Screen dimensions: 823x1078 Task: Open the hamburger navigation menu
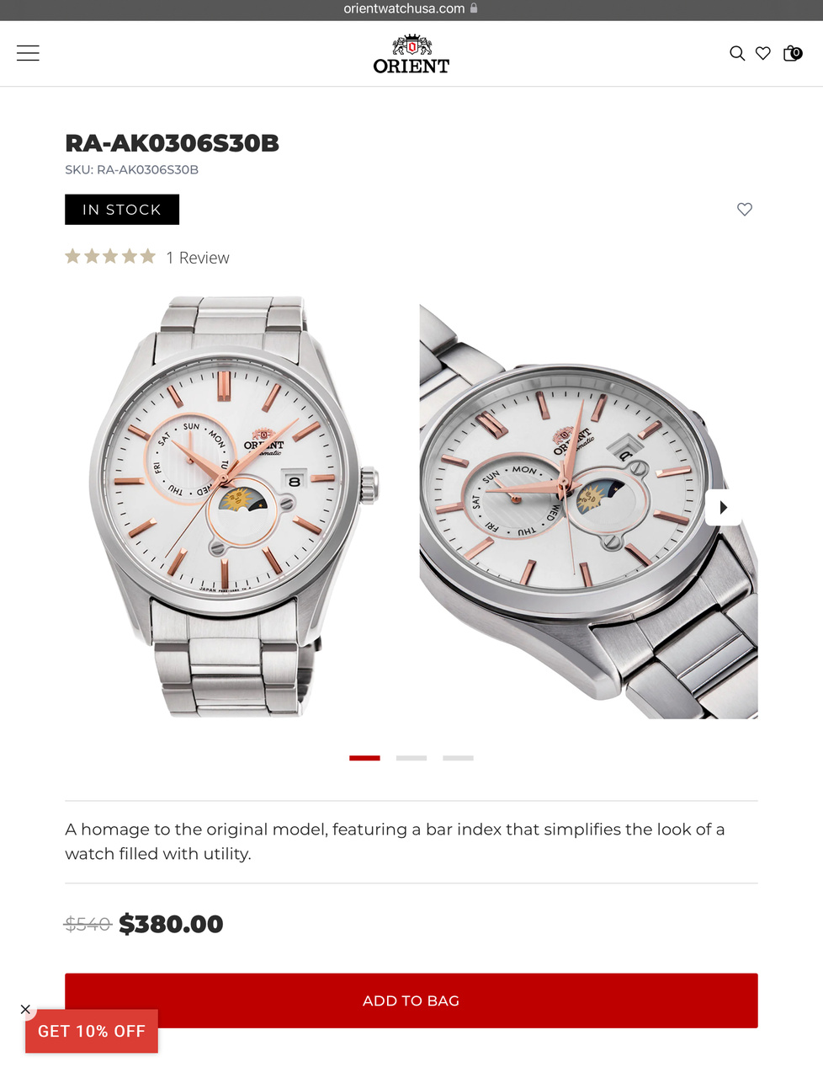[28, 53]
